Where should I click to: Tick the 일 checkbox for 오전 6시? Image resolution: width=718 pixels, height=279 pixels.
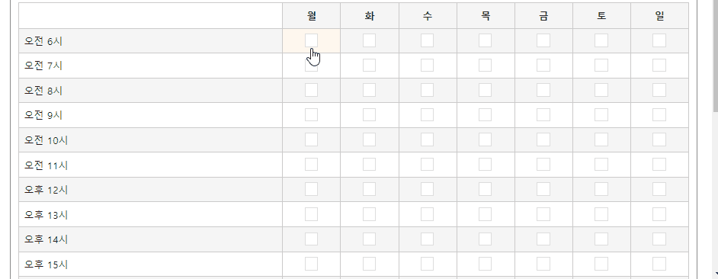point(659,40)
